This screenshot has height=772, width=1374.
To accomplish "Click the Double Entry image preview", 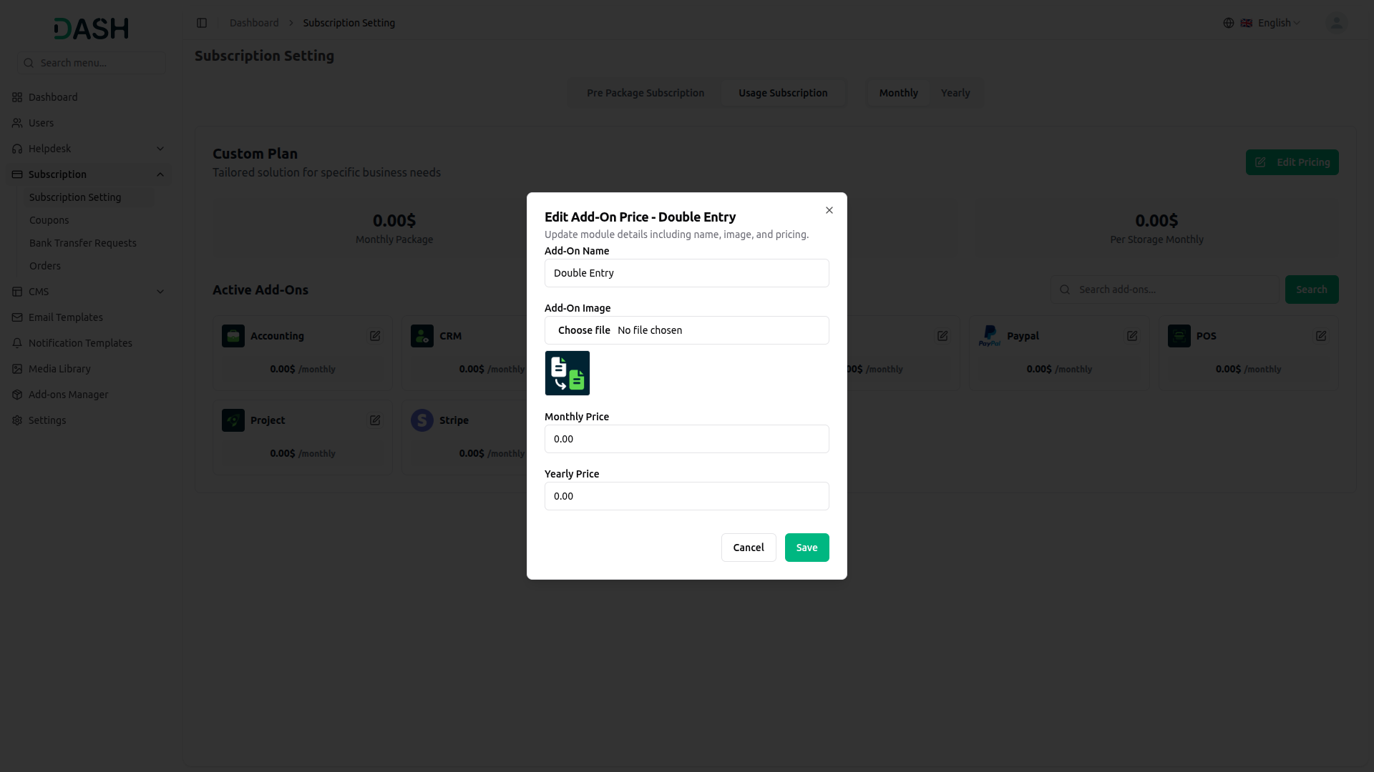I will 567,373.
